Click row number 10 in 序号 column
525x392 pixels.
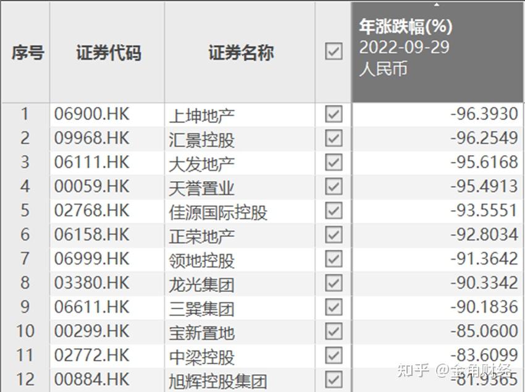click(25, 331)
